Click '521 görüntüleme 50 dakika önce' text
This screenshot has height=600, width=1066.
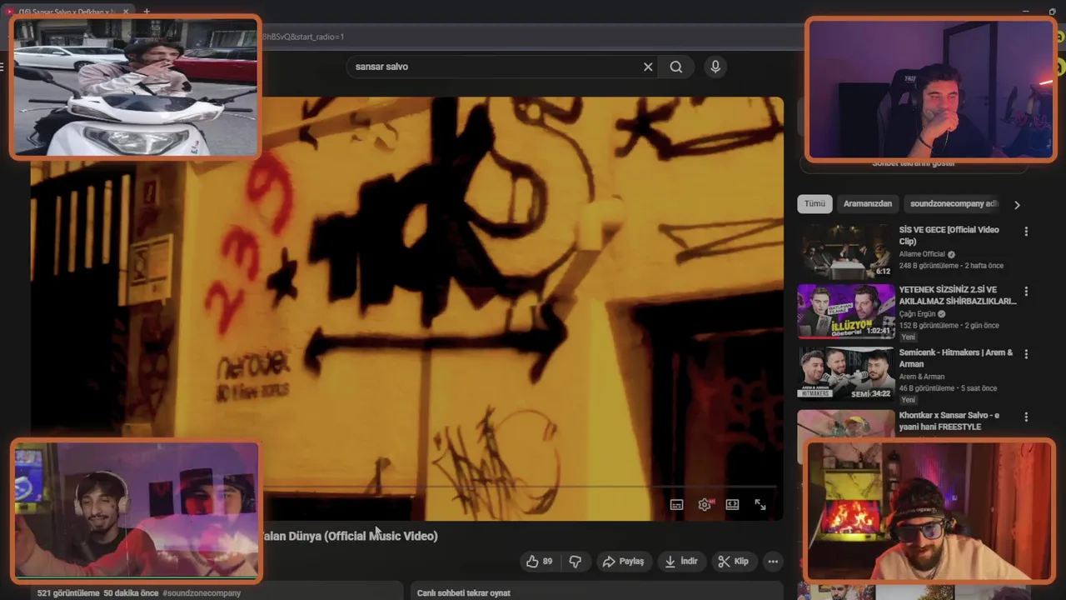(97, 593)
